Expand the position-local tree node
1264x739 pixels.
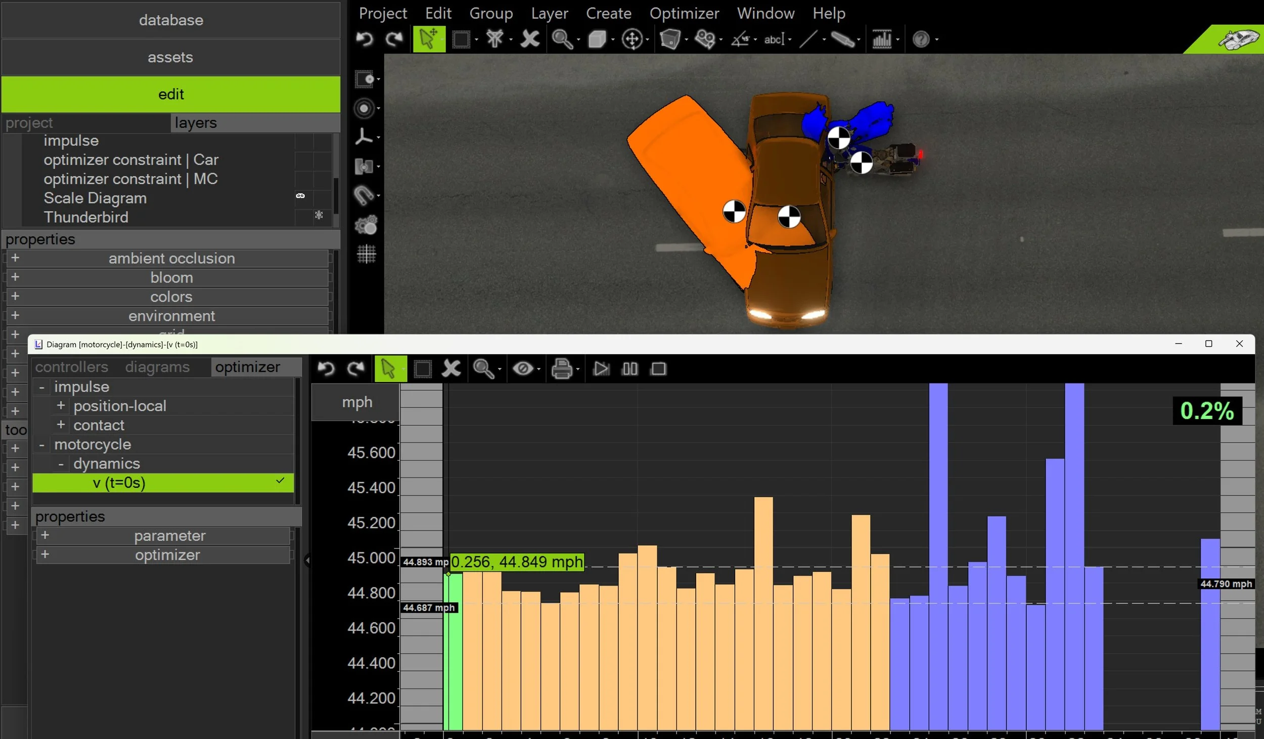(61, 406)
